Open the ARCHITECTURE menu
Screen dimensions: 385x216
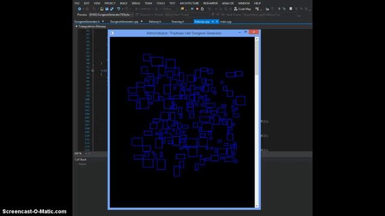point(189,3)
